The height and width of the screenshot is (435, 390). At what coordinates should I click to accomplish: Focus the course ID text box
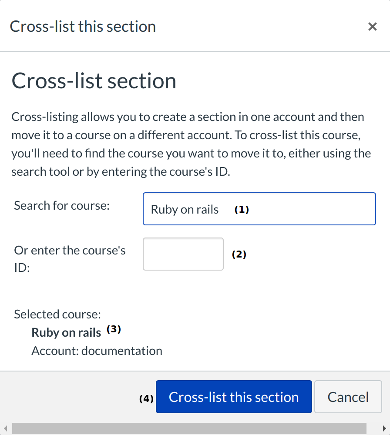coord(183,254)
